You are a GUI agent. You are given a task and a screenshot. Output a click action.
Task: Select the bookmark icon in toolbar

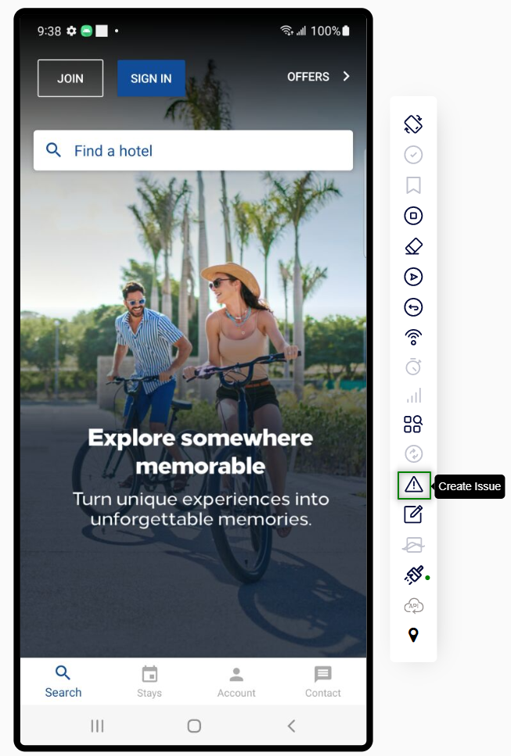[x=413, y=185]
